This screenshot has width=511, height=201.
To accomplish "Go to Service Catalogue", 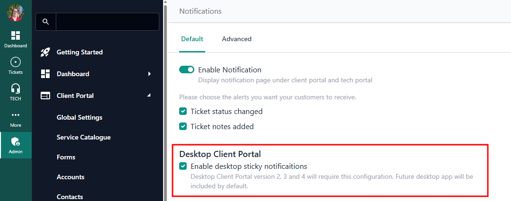I will pyautogui.click(x=83, y=137).
